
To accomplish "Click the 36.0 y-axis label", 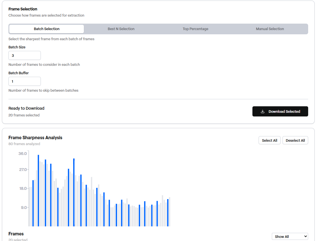I will 23,154.
